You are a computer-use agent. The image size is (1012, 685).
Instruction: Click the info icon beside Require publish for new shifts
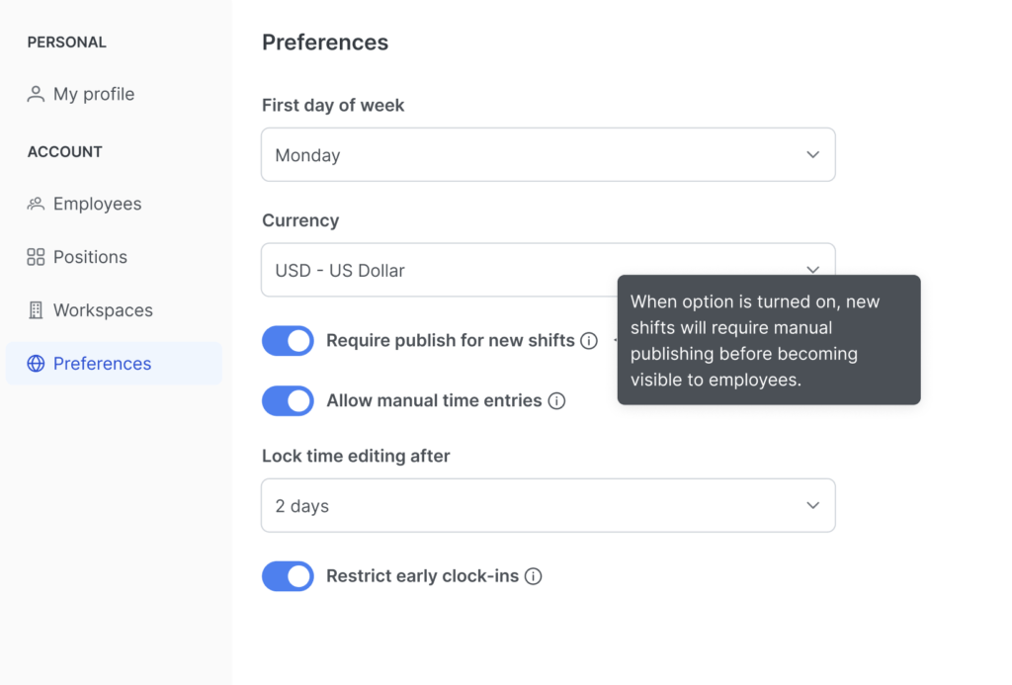click(x=590, y=340)
